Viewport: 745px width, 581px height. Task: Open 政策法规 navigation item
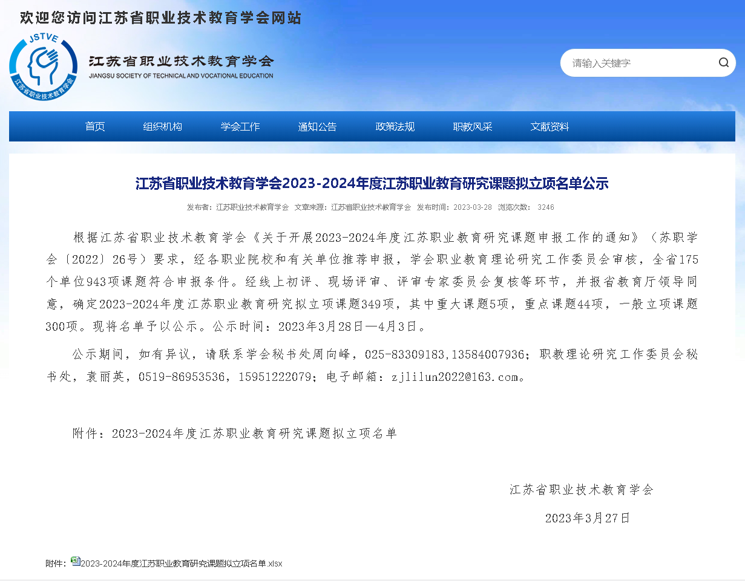tap(395, 127)
